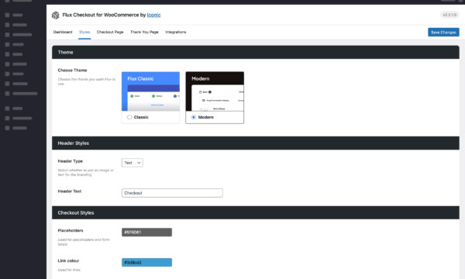Click the Modern theme preview thumbnail

[x=215, y=91]
